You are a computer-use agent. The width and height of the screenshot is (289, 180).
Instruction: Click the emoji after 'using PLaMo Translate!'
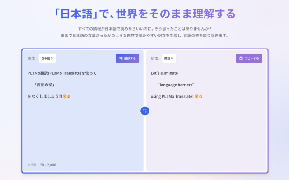tap(198, 96)
